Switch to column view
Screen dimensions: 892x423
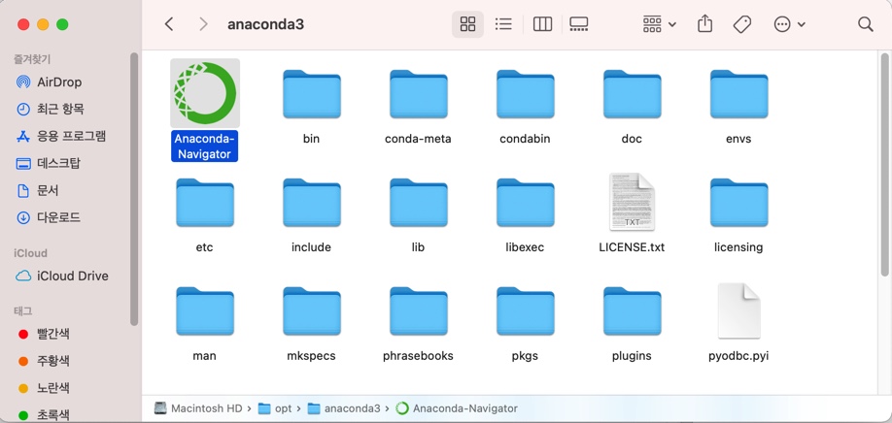pos(543,24)
